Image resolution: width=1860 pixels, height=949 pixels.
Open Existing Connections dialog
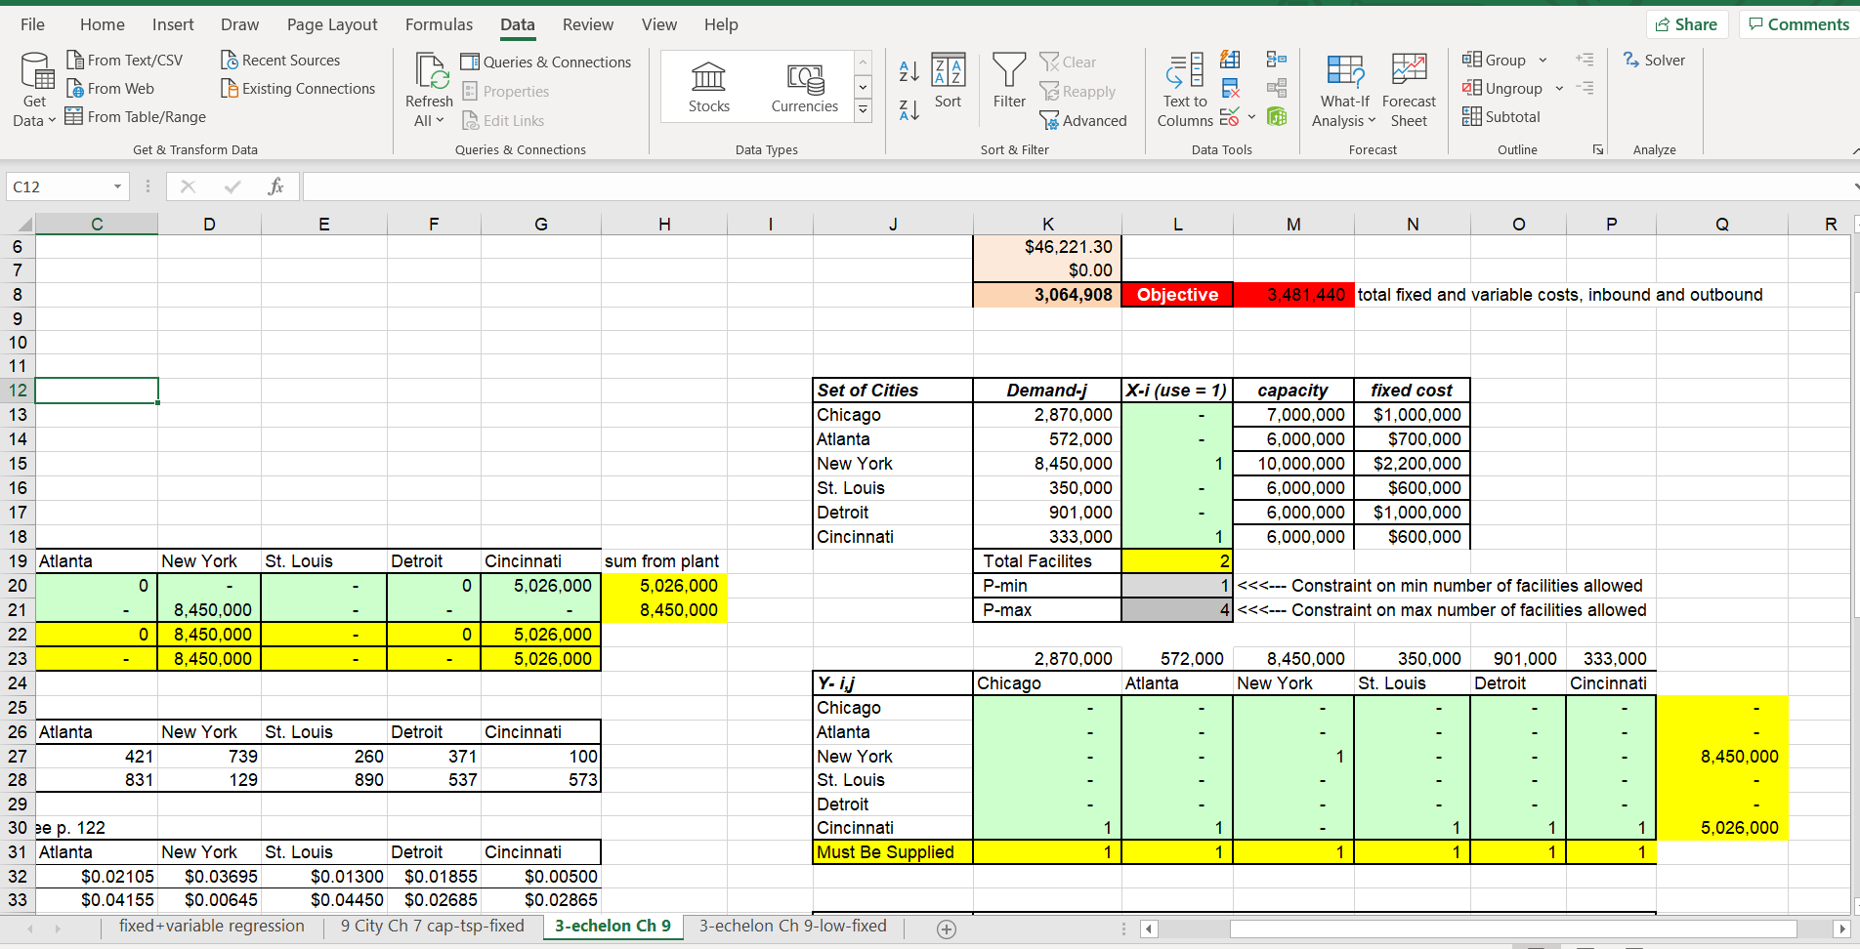[x=298, y=89]
